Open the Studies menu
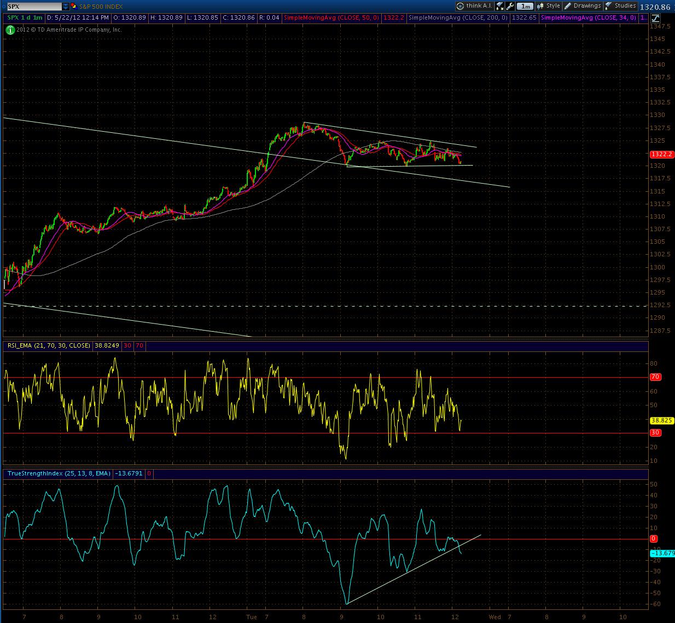The image size is (675, 623). click(621, 6)
